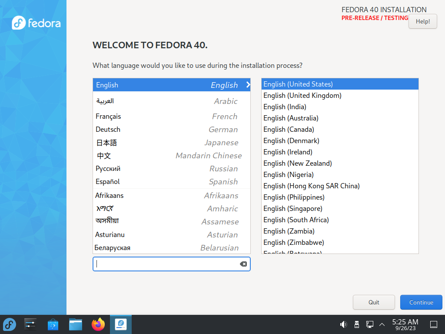The width and height of the screenshot is (445, 334).
Task: Select English (Canada) locale
Action: pos(340,129)
